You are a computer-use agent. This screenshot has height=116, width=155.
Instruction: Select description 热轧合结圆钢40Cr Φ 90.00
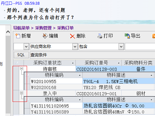(x=119, y=106)
